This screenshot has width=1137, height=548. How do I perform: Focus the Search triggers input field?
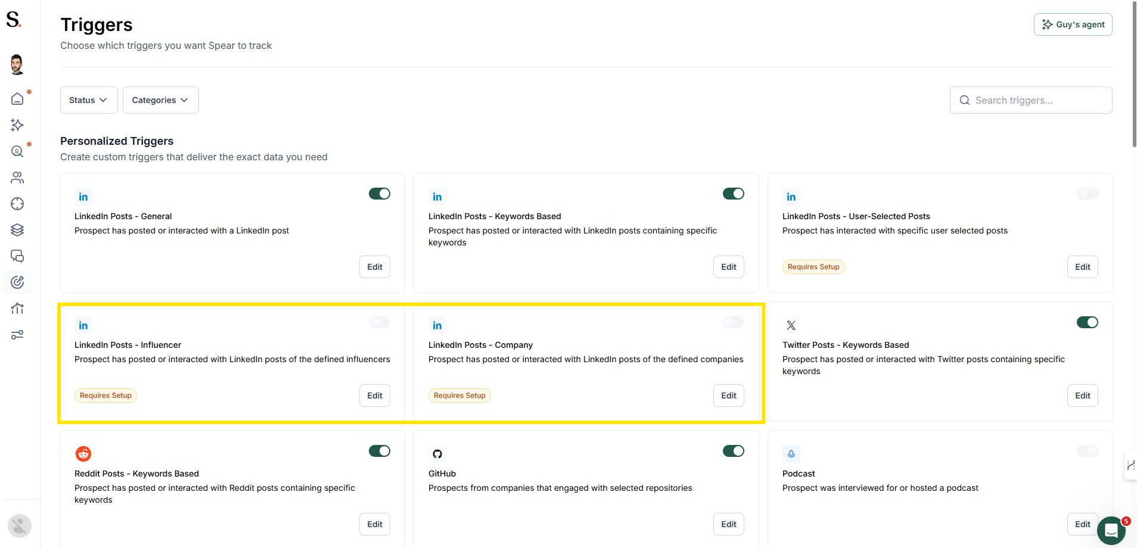(1031, 100)
